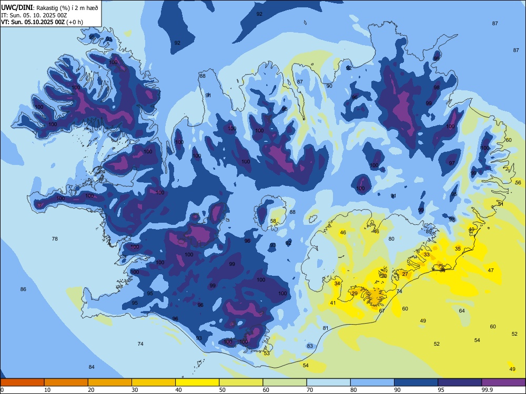526x394 pixels.
Task: Select the '95' tick label under the legend
Action: tap(441, 390)
